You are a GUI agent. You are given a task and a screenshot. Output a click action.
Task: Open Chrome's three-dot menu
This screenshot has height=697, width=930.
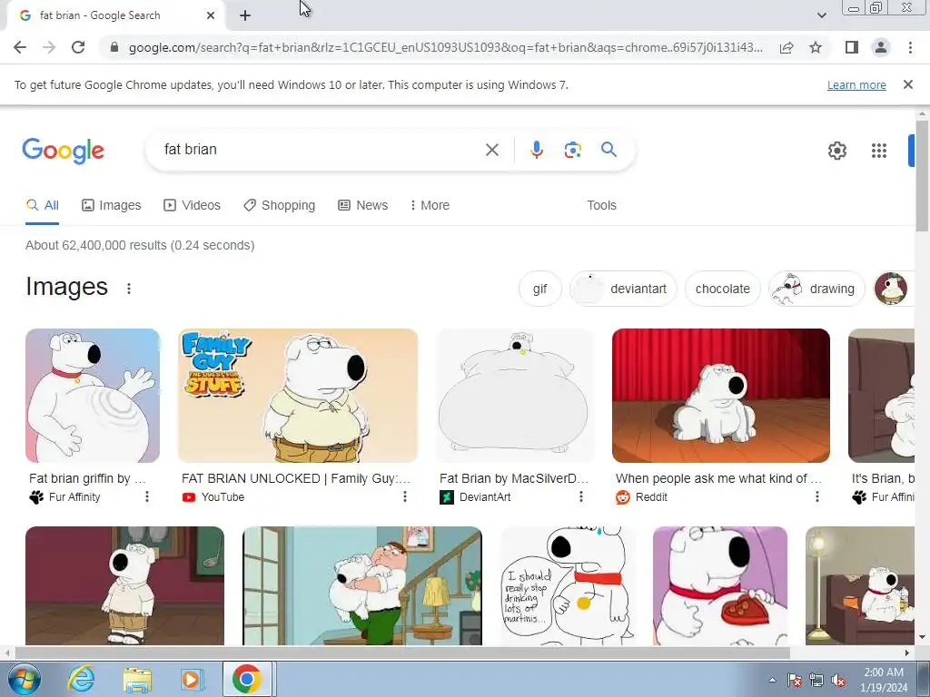tap(910, 47)
